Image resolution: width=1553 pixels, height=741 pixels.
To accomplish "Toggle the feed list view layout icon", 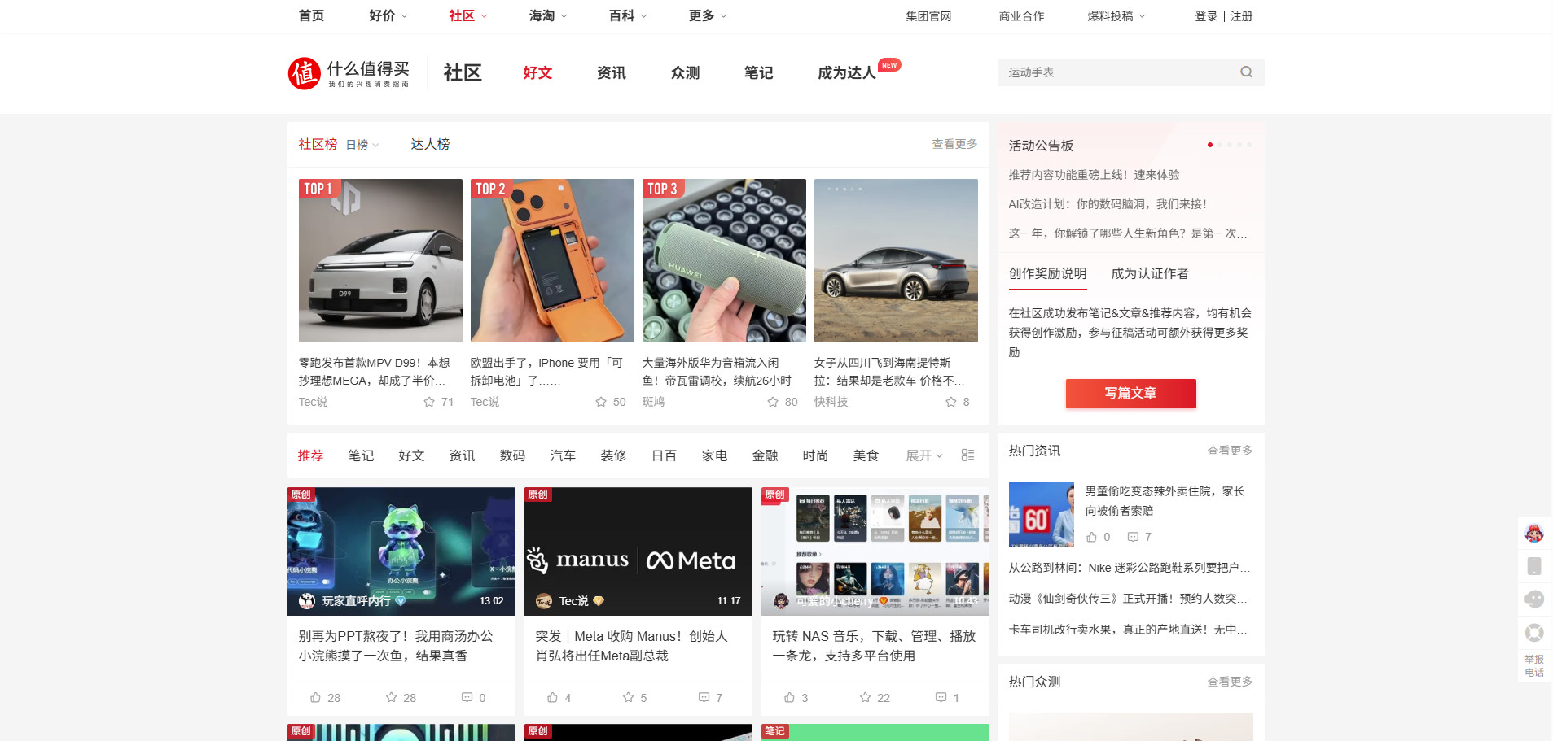I will (967, 455).
